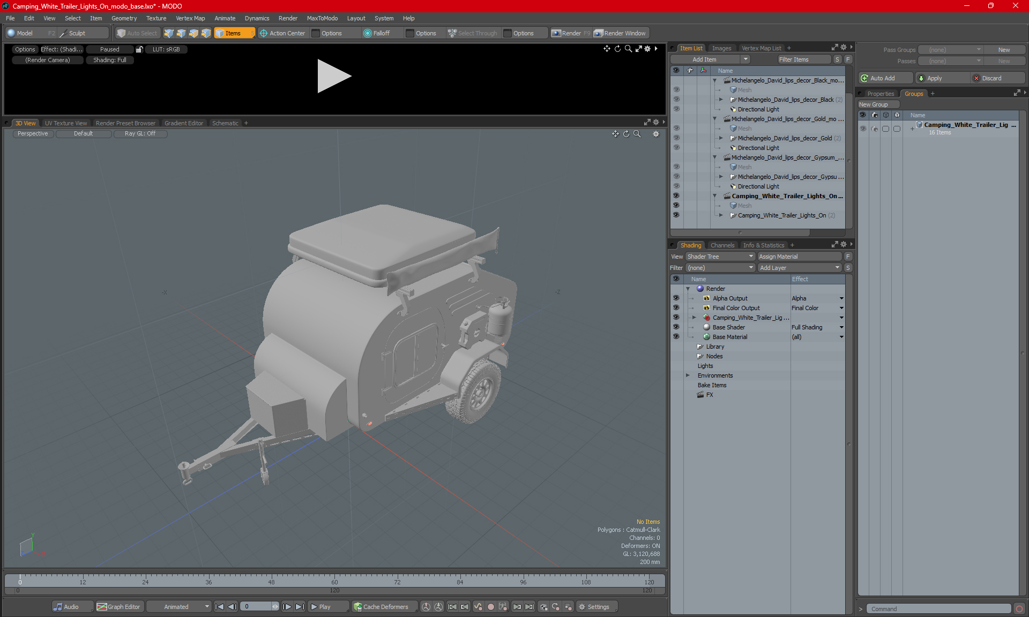Open the Graph Editor panel icon
This screenshot has height=617, width=1029.
click(102, 607)
